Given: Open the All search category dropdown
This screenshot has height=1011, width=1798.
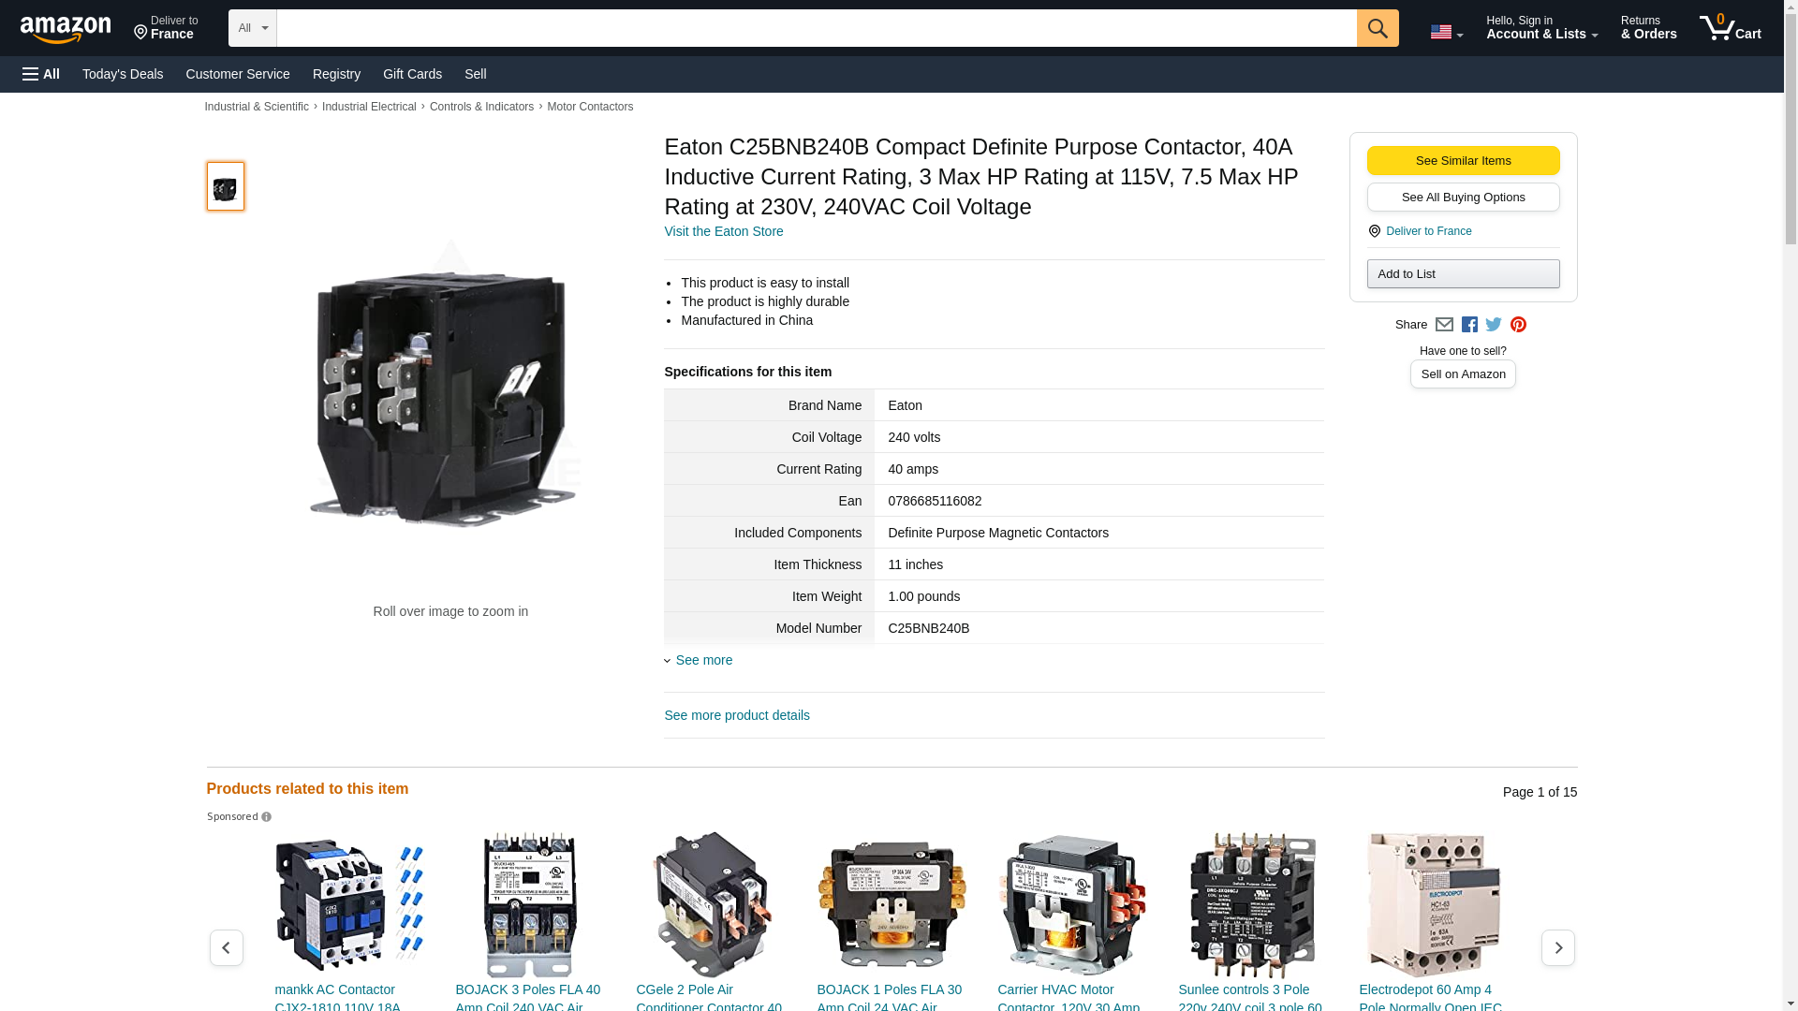Looking at the screenshot, I should (x=252, y=28).
